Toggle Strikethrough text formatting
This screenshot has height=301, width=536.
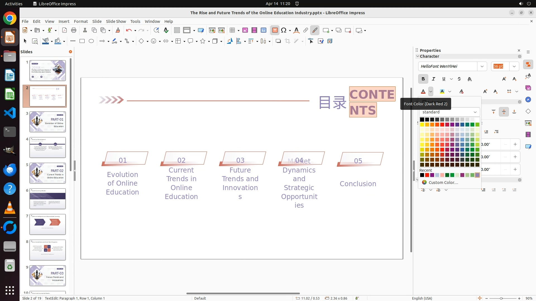tap(459, 79)
